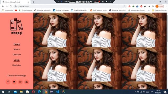This screenshot has height=94, width=168.
Task: Open the Erişim Yöneticisi bookmark
Action: (26, 10)
